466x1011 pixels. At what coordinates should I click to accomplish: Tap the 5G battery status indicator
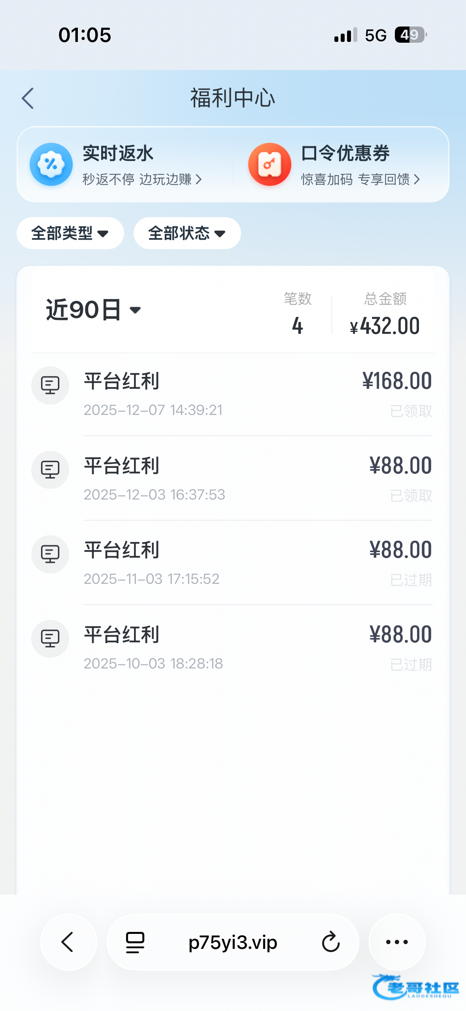410,35
